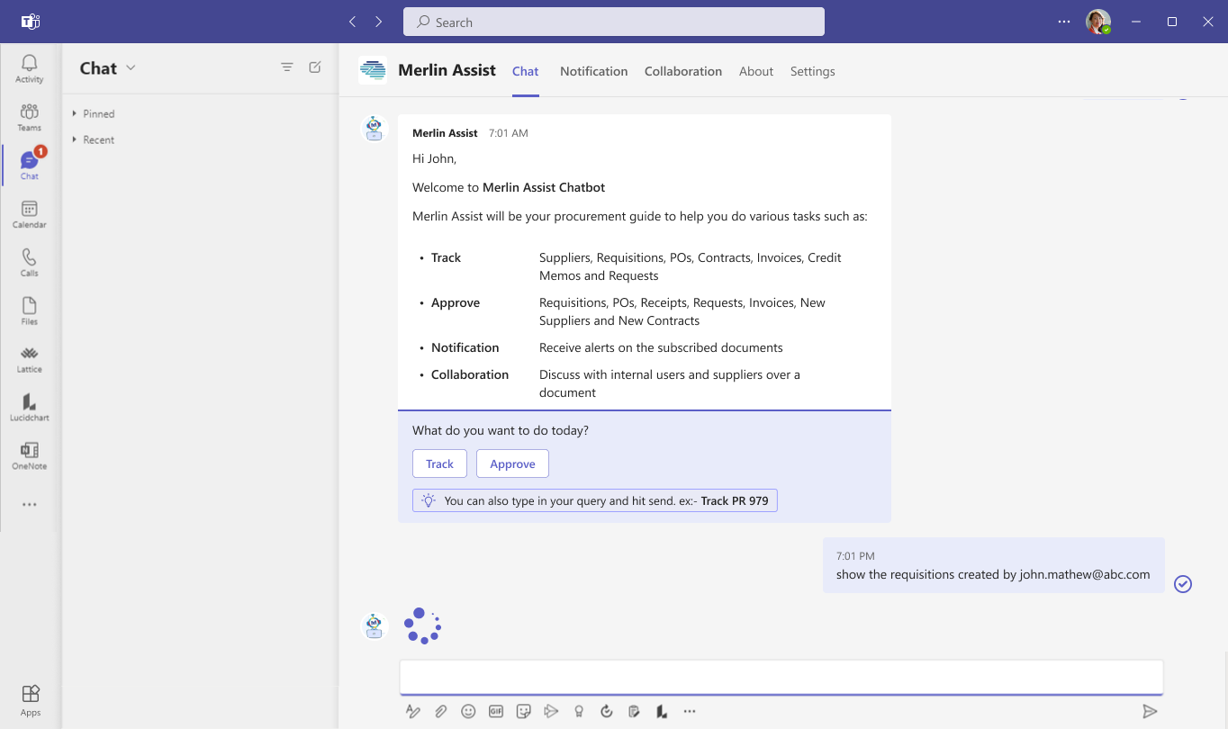Open Files in the left rail

30,310
